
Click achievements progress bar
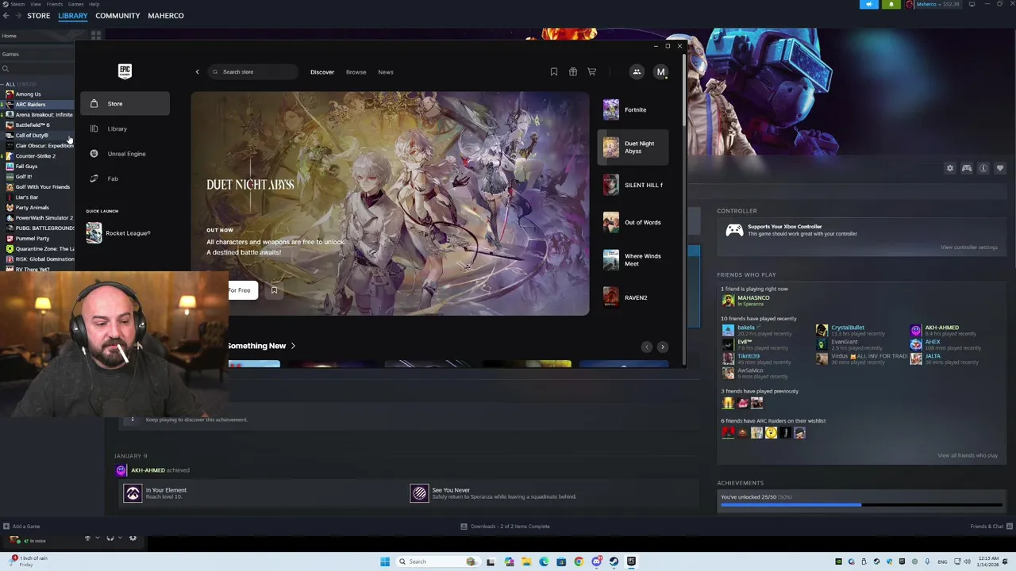click(x=860, y=505)
